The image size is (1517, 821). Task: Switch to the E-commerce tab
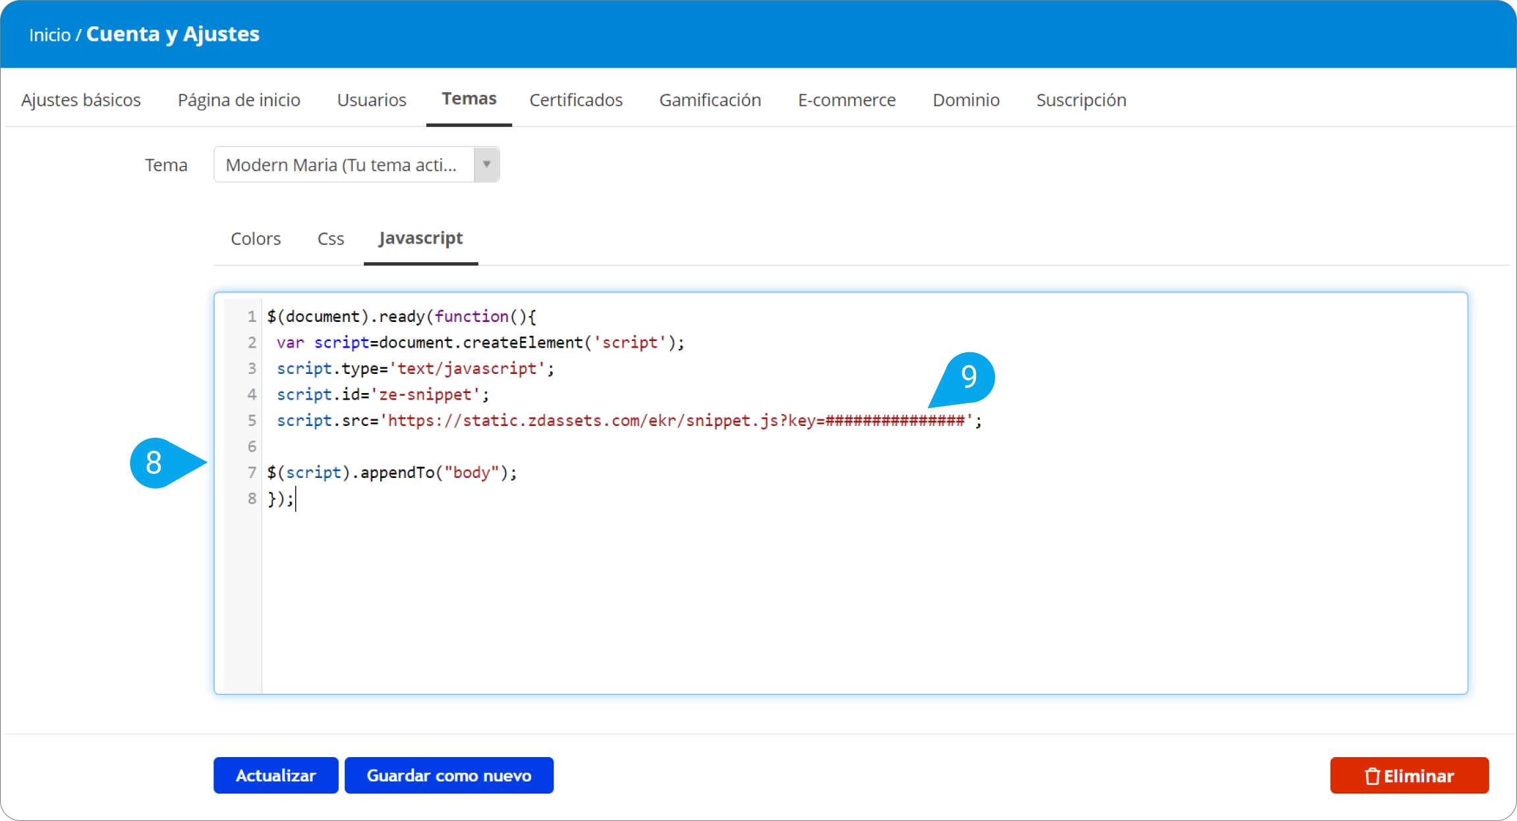click(x=847, y=100)
